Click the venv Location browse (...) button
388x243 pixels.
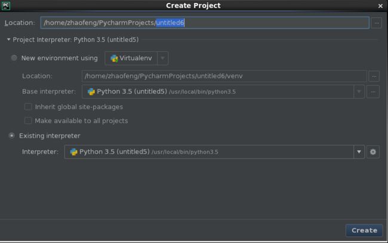point(374,76)
